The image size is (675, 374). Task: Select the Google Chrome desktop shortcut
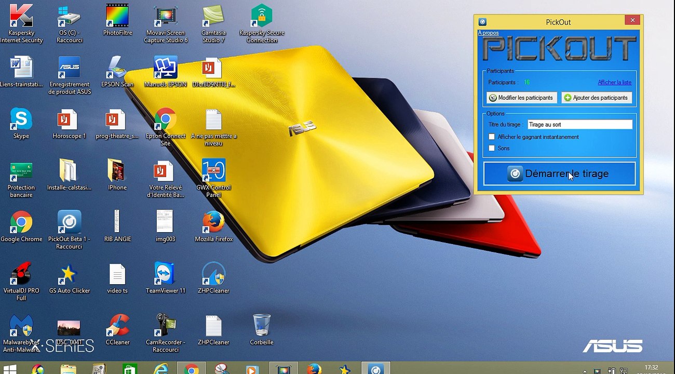click(21, 226)
